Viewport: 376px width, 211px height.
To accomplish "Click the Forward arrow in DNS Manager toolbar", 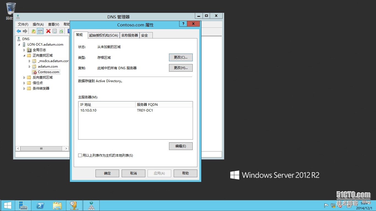I will point(25,31).
